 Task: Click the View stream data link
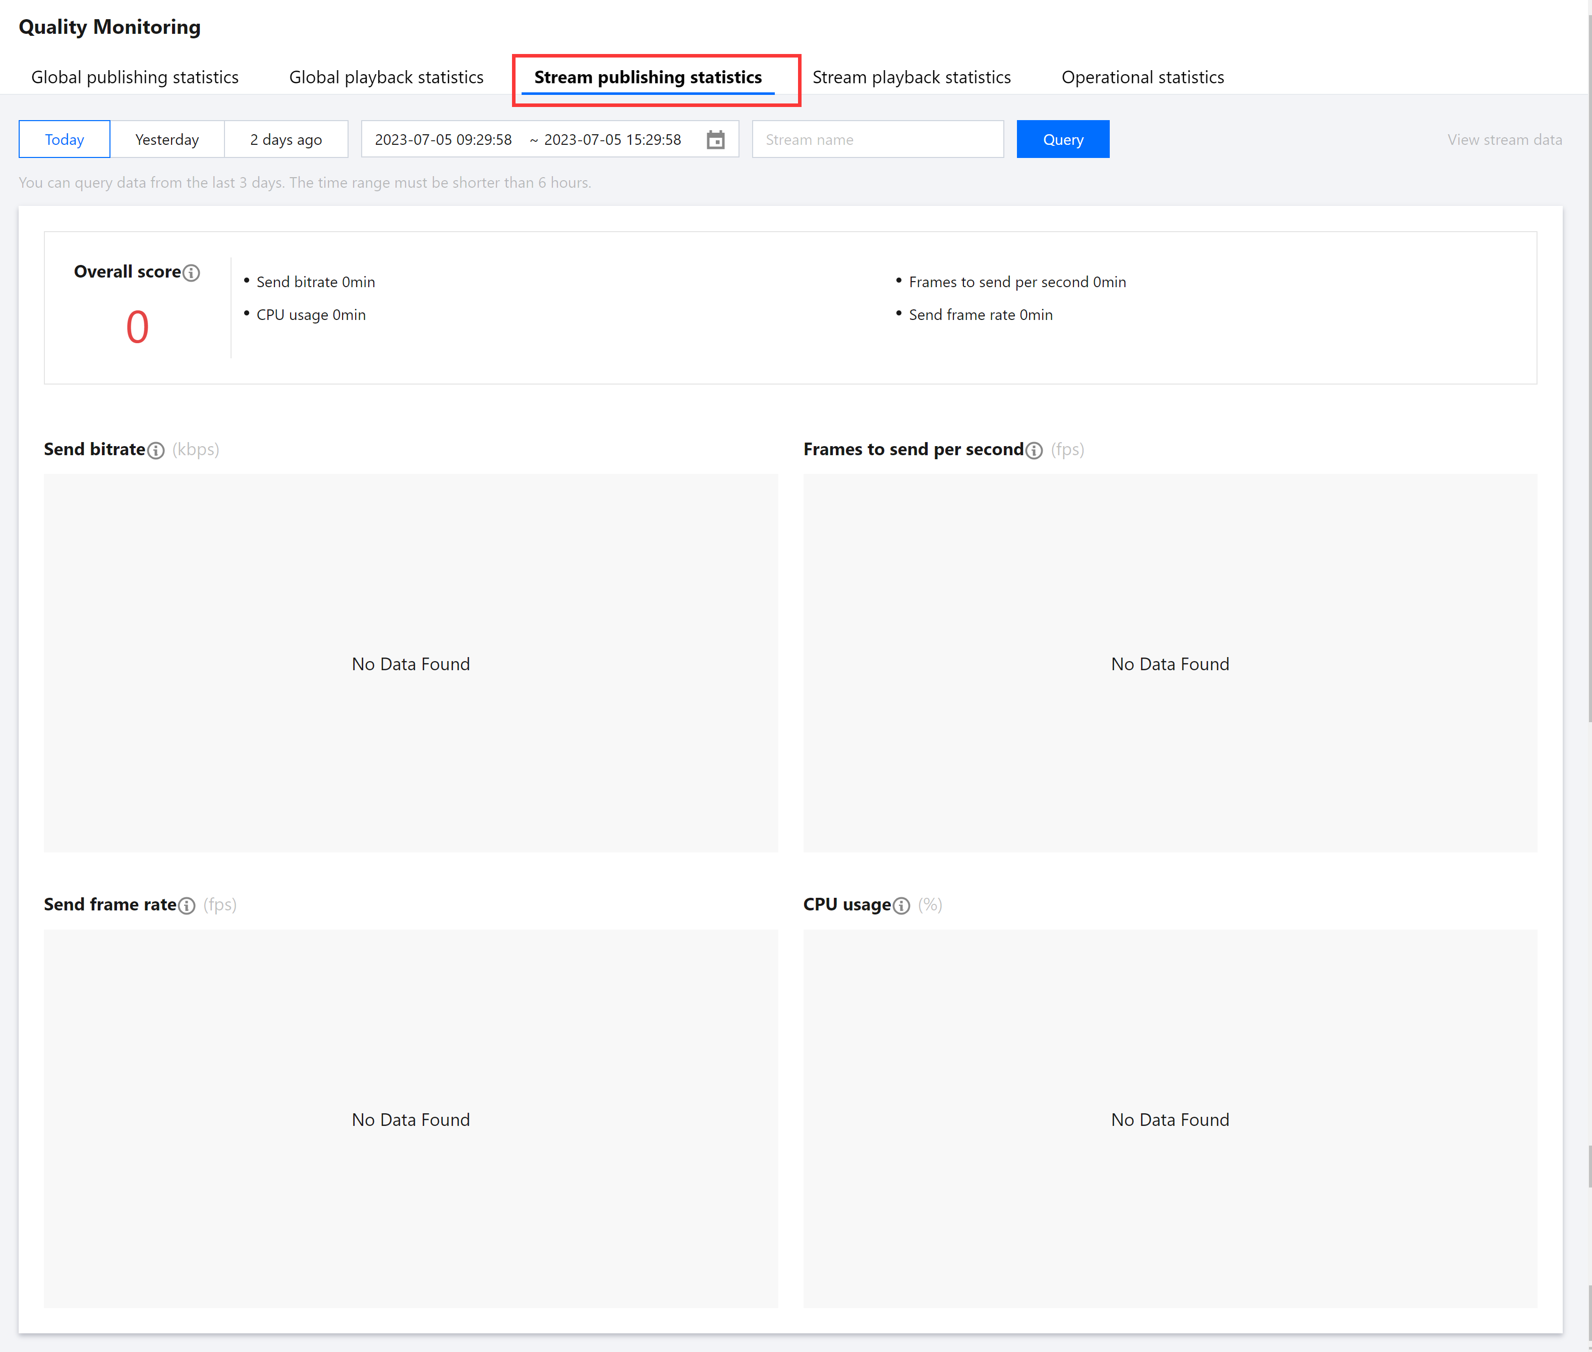pyautogui.click(x=1504, y=139)
